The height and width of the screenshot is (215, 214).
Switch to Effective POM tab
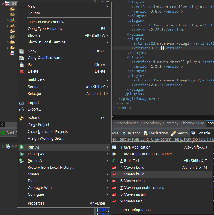pyautogui.click(x=193, y=123)
